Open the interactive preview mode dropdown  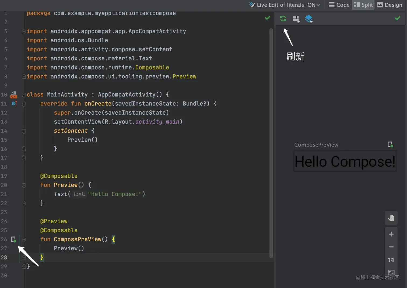click(x=296, y=19)
